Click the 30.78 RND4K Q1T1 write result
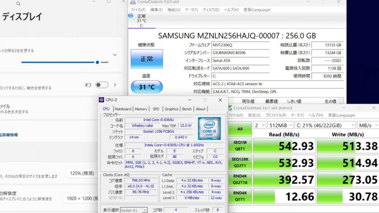The height and width of the screenshot is (213, 379). 348,196
